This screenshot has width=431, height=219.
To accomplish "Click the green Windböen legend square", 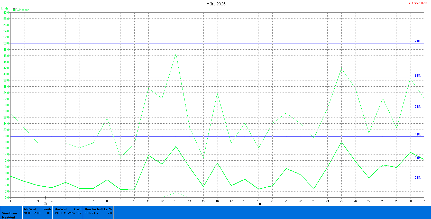I will [x=14, y=10].
